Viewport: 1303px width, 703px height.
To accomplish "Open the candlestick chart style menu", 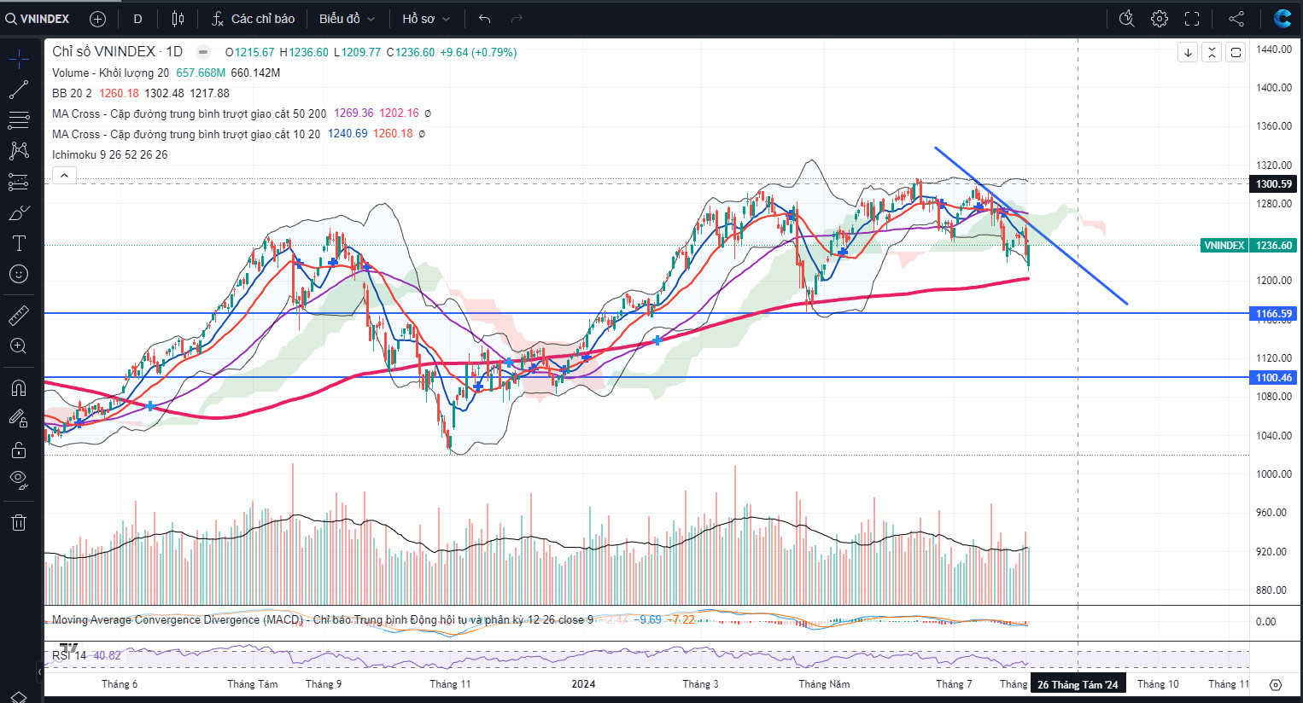I will (x=178, y=19).
